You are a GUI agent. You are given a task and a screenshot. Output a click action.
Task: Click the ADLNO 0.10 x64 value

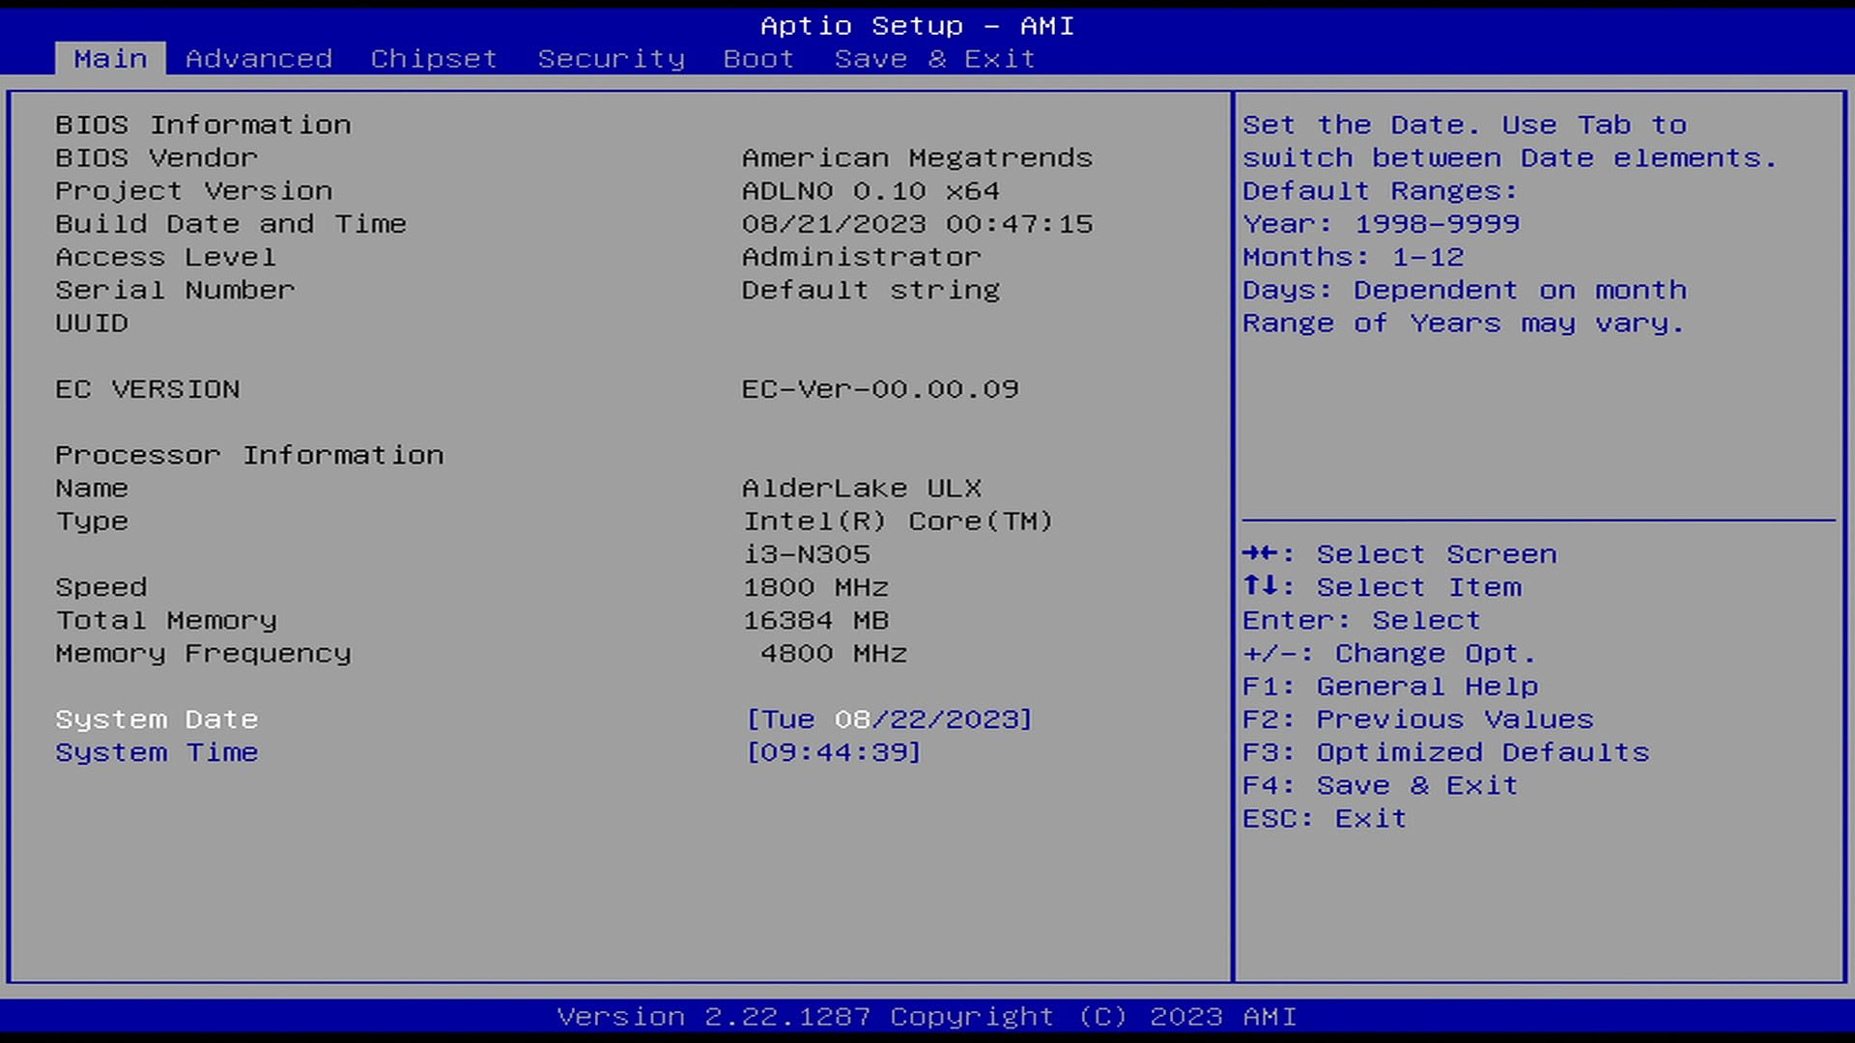click(x=870, y=190)
